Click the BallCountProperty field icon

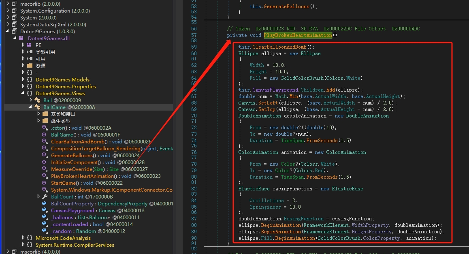[x=44, y=203]
